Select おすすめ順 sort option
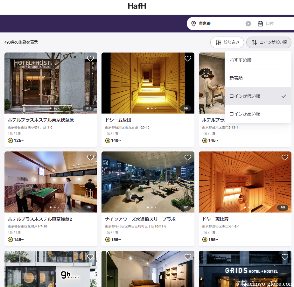Viewport: 294px width, 287px height. pyautogui.click(x=258, y=60)
